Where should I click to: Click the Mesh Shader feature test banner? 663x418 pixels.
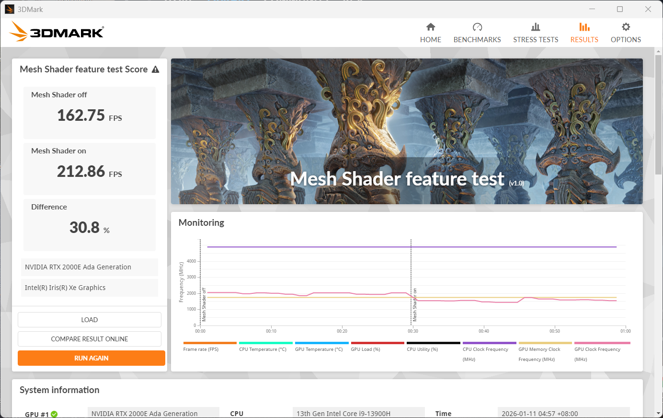click(x=407, y=131)
